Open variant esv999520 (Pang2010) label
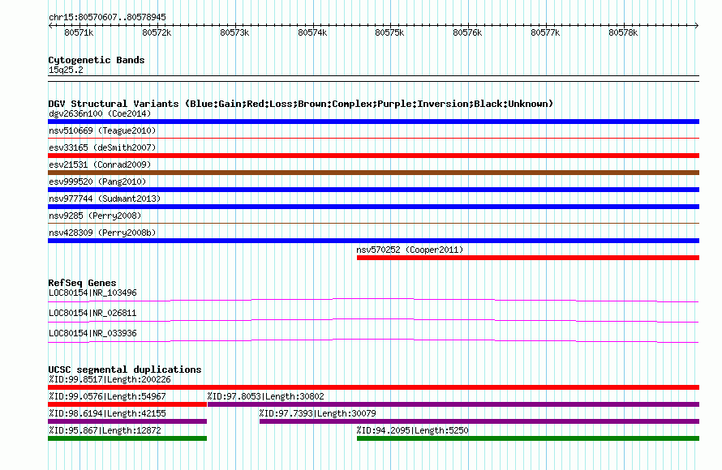Viewport: 722px width, 470px height. (x=97, y=182)
